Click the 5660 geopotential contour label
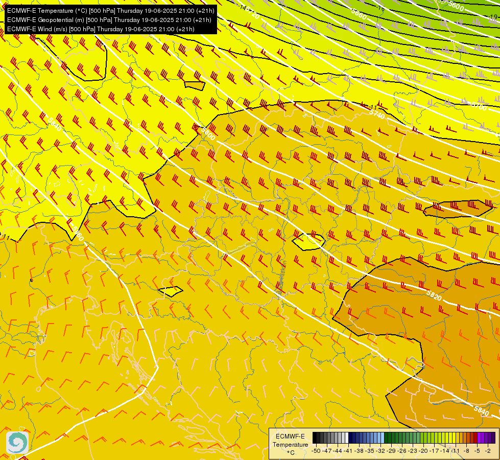500x460 pixels. (x=360, y=14)
